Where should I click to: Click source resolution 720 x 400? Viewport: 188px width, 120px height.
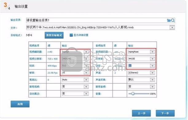pos(53,59)
